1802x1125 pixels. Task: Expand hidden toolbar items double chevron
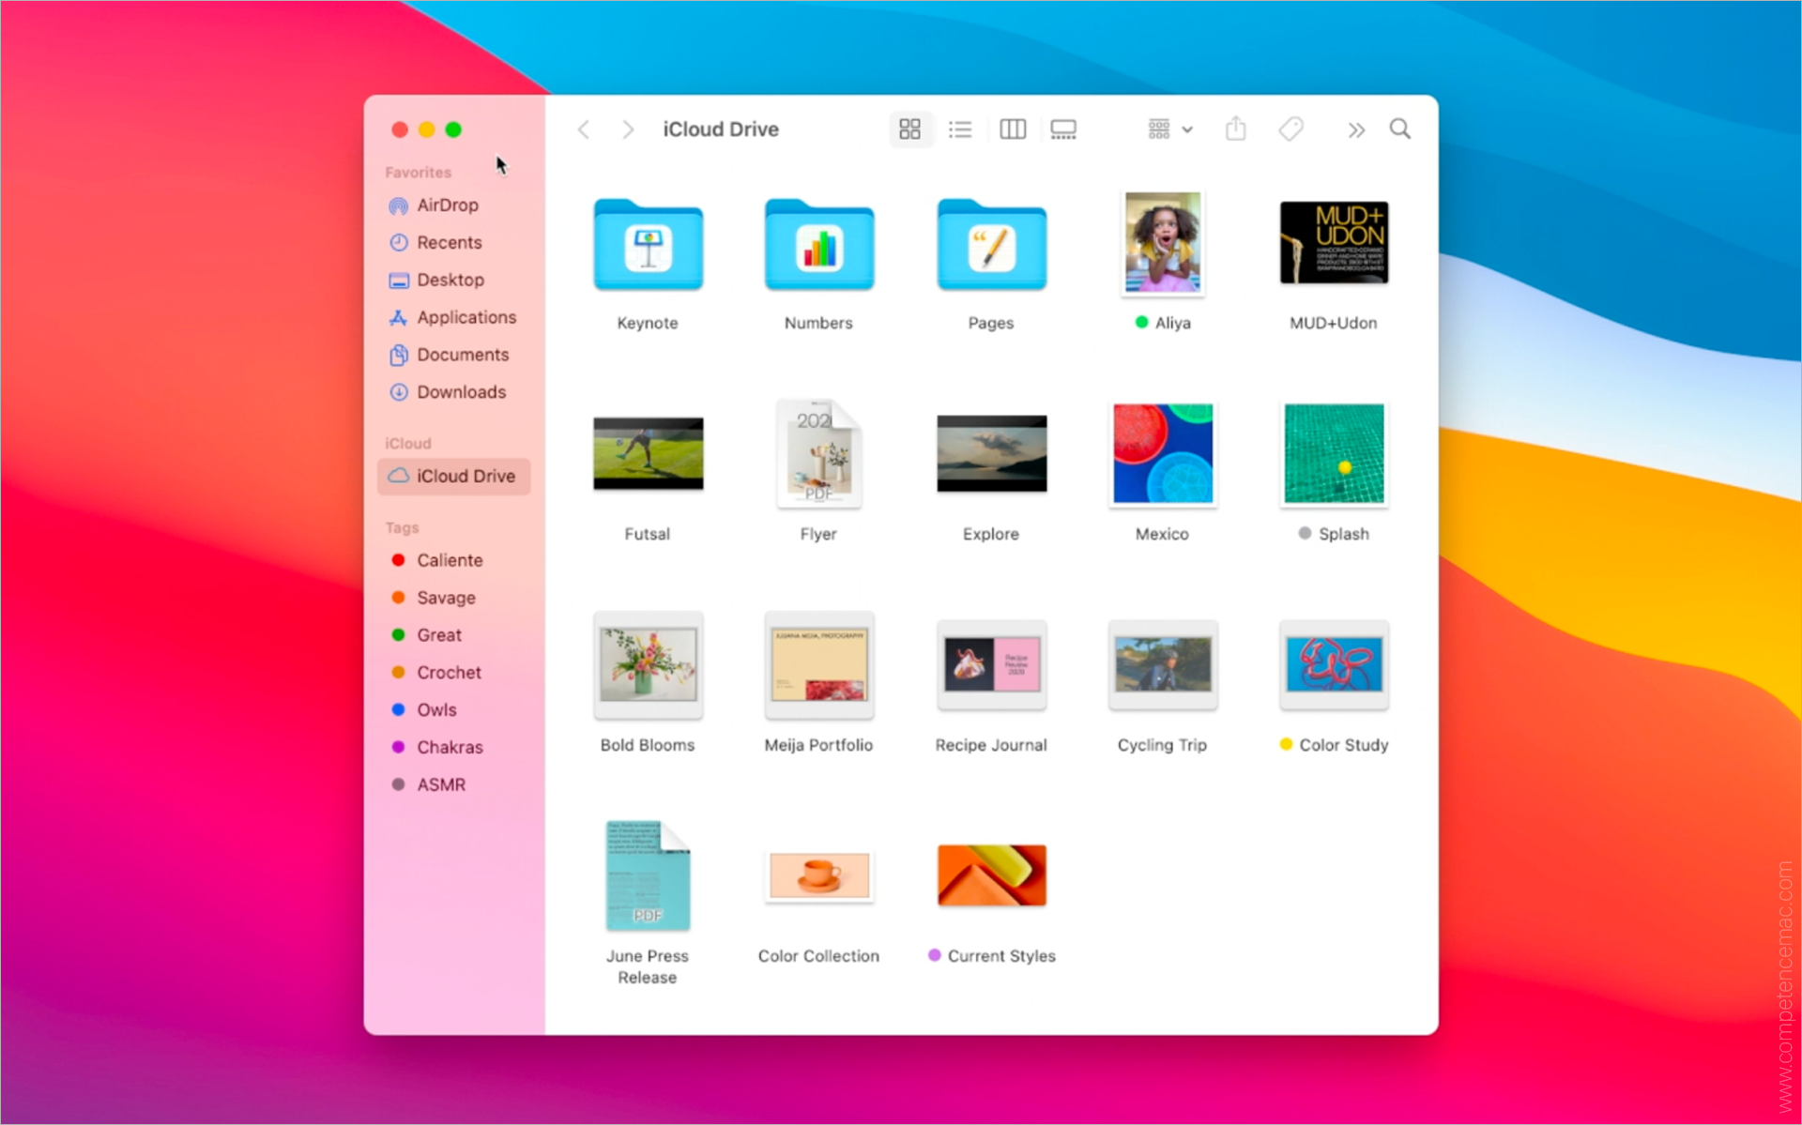(1355, 129)
